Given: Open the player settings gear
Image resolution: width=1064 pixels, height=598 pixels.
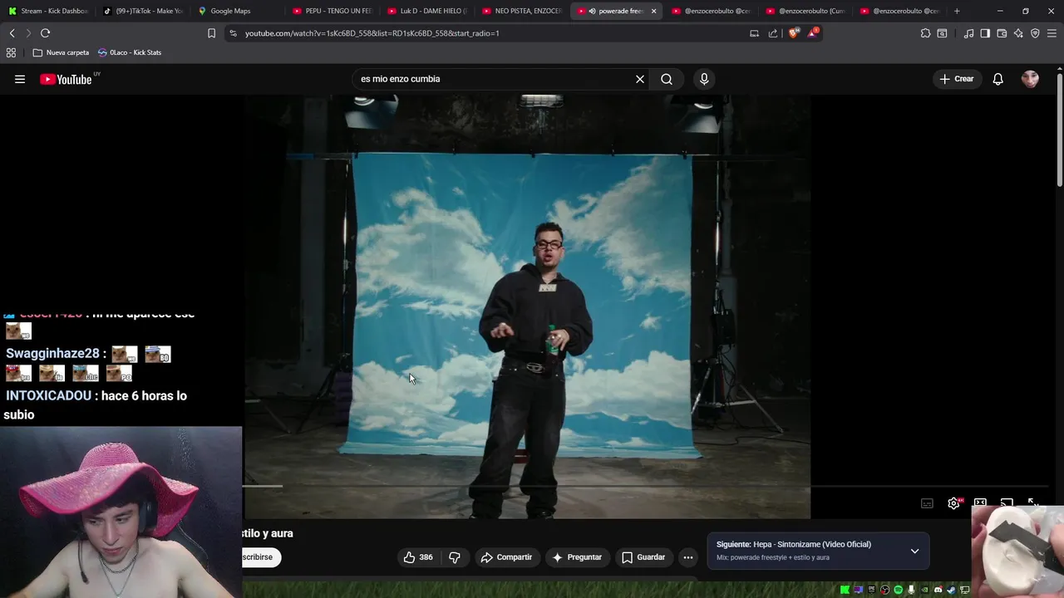Looking at the screenshot, I should [x=953, y=503].
